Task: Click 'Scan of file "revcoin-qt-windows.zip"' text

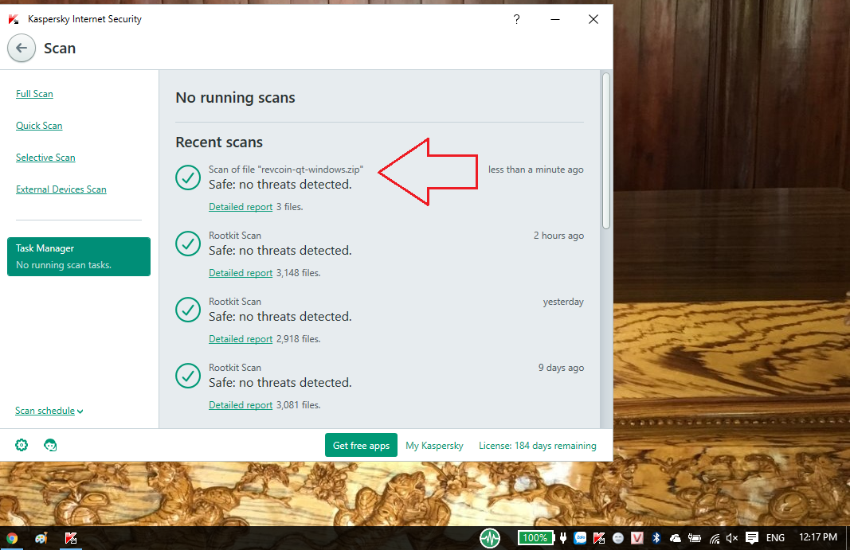Action: 286,170
